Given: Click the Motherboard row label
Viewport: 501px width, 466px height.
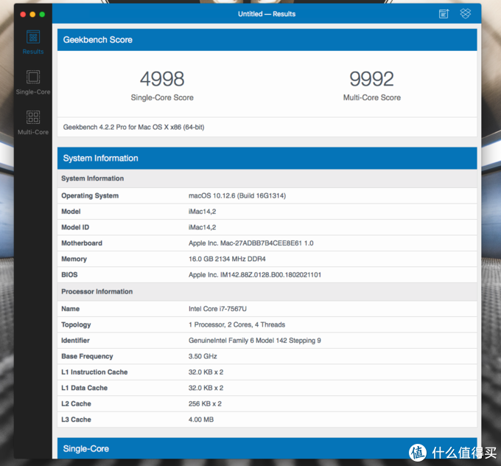Looking at the screenshot, I should tap(82, 243).
